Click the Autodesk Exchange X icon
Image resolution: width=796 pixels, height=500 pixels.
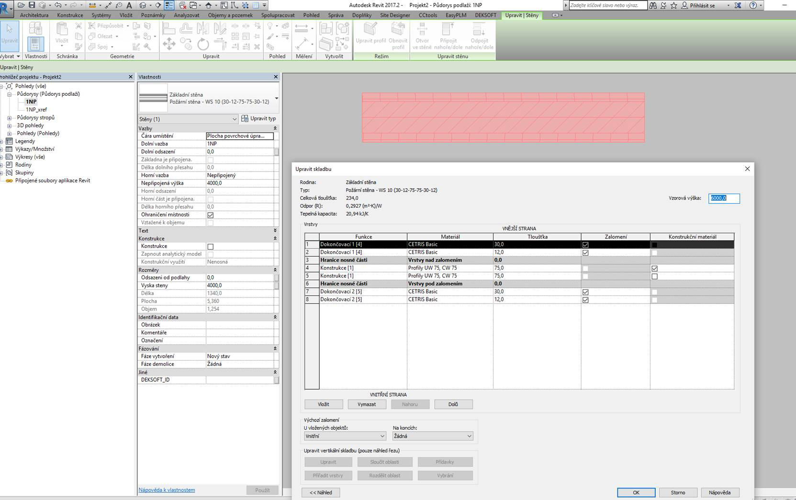738,5
